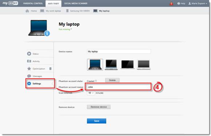Viewport: 211px width, 136px height.
Task: Go to Home breadcrumb link
Action: tap(33, 11)
